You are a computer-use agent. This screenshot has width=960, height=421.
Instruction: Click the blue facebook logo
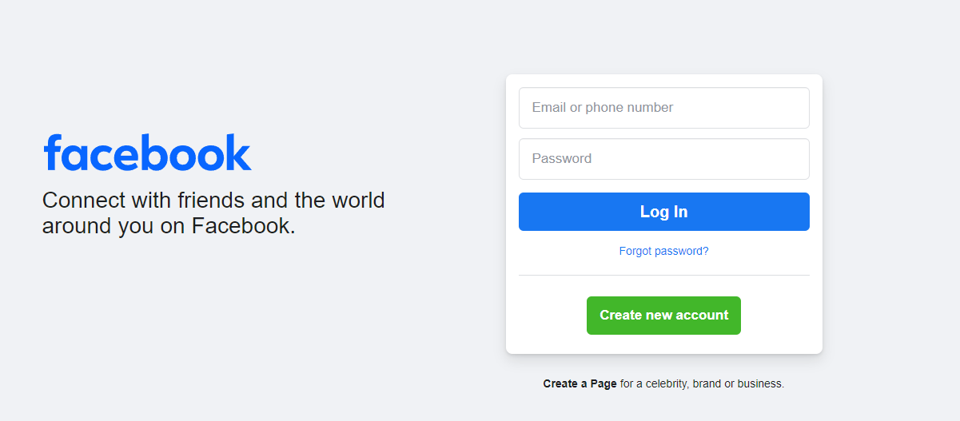pos(147,153)
